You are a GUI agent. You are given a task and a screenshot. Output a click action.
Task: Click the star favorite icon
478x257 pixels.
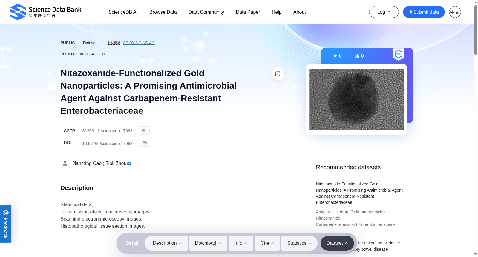coord(335,56)
